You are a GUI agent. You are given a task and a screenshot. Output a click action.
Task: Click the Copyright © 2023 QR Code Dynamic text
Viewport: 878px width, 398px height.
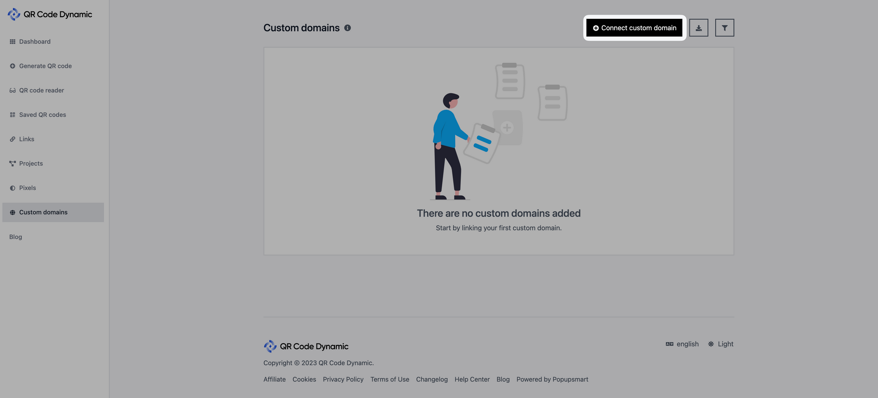coord(319,363)
